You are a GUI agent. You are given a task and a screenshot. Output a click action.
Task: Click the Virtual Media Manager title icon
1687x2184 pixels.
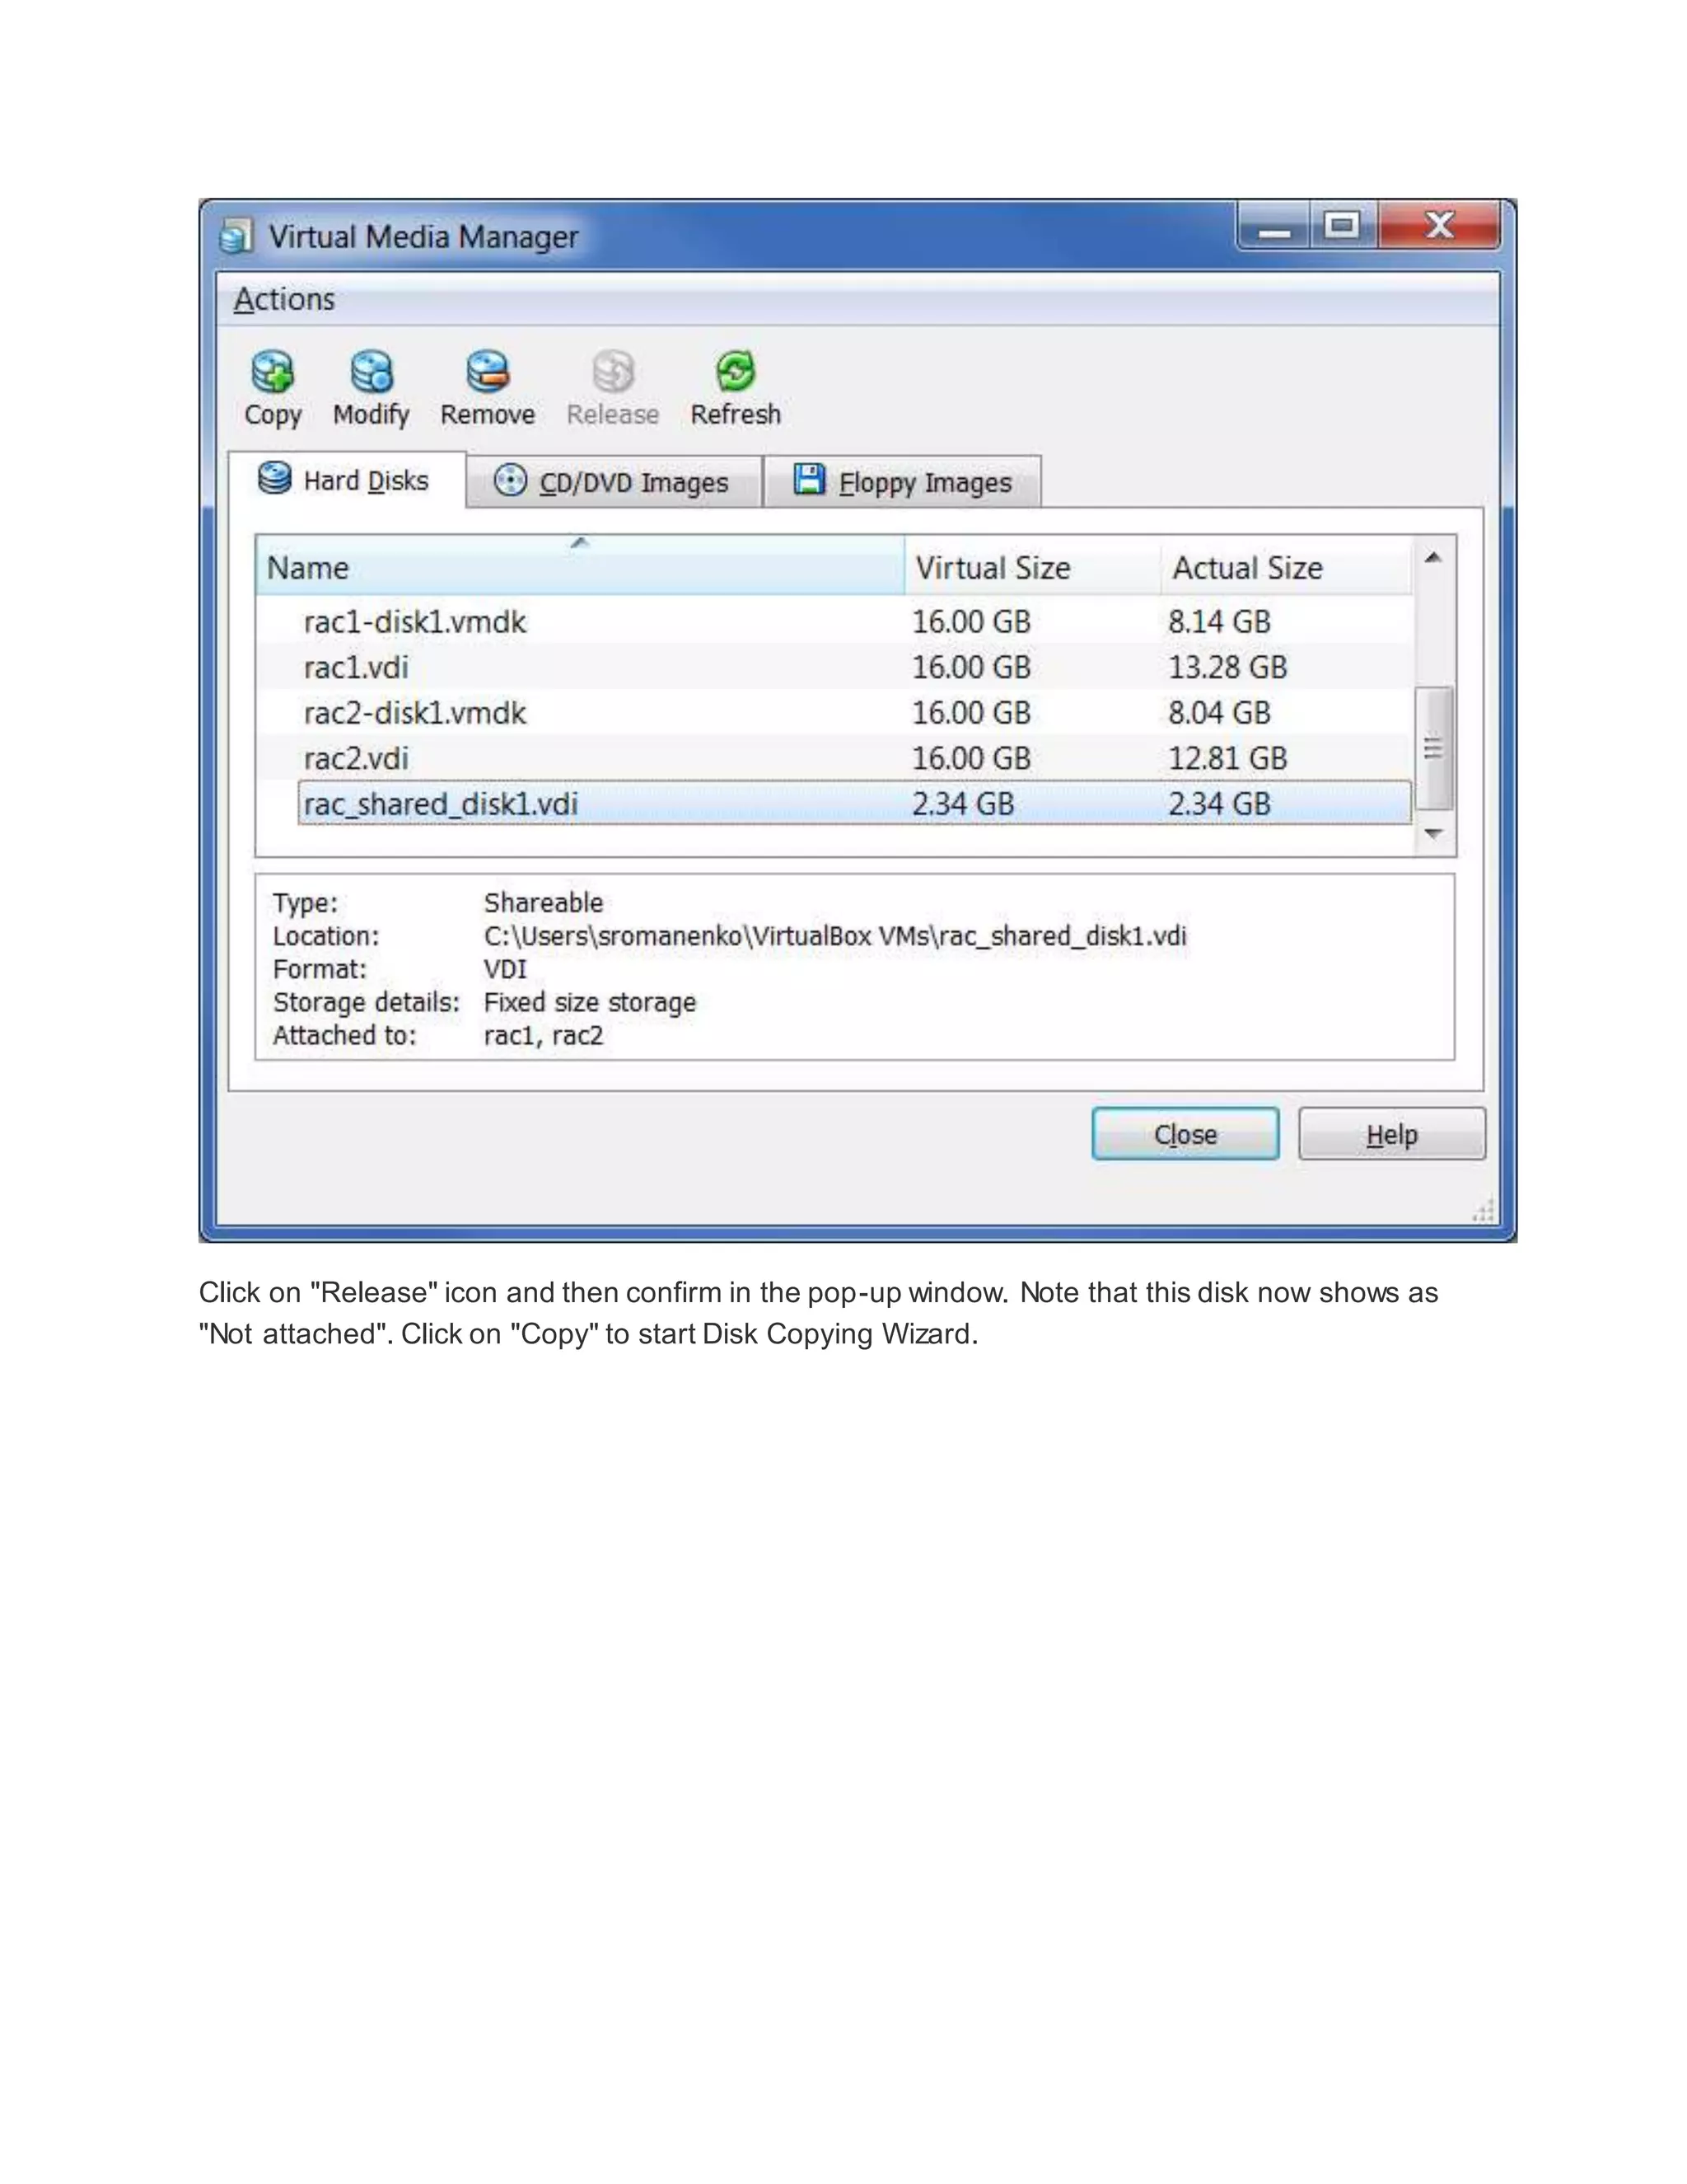[x=236, y=236]
